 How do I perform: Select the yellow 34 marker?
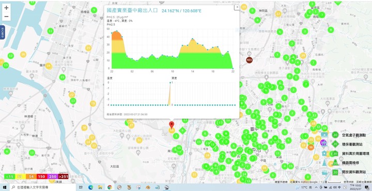click(x=265, y=168)
